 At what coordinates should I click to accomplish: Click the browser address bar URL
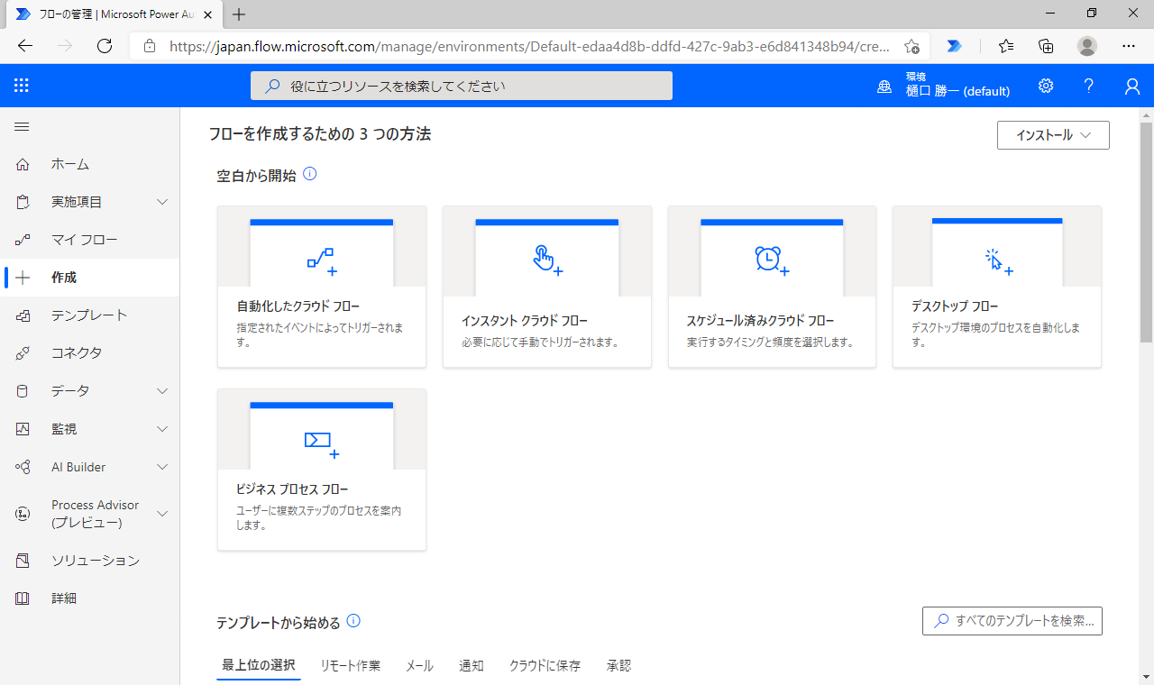(x=530, y=46)
